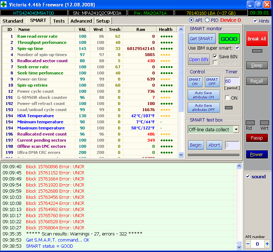
Task: Select Reallocated sector count row
Action: [x=90, y=61]
